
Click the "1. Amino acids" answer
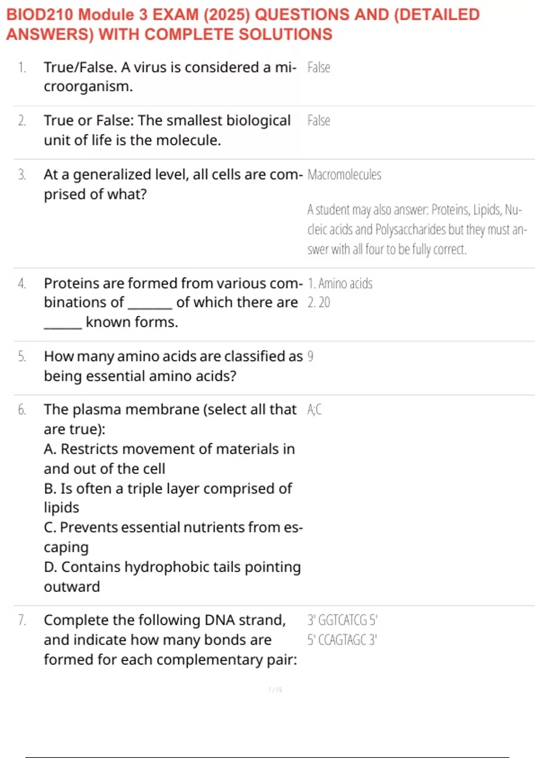(x=340, y=284)
